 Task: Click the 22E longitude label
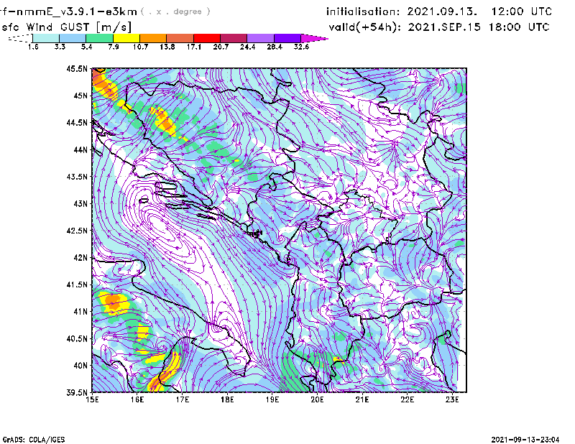[407, 399]
